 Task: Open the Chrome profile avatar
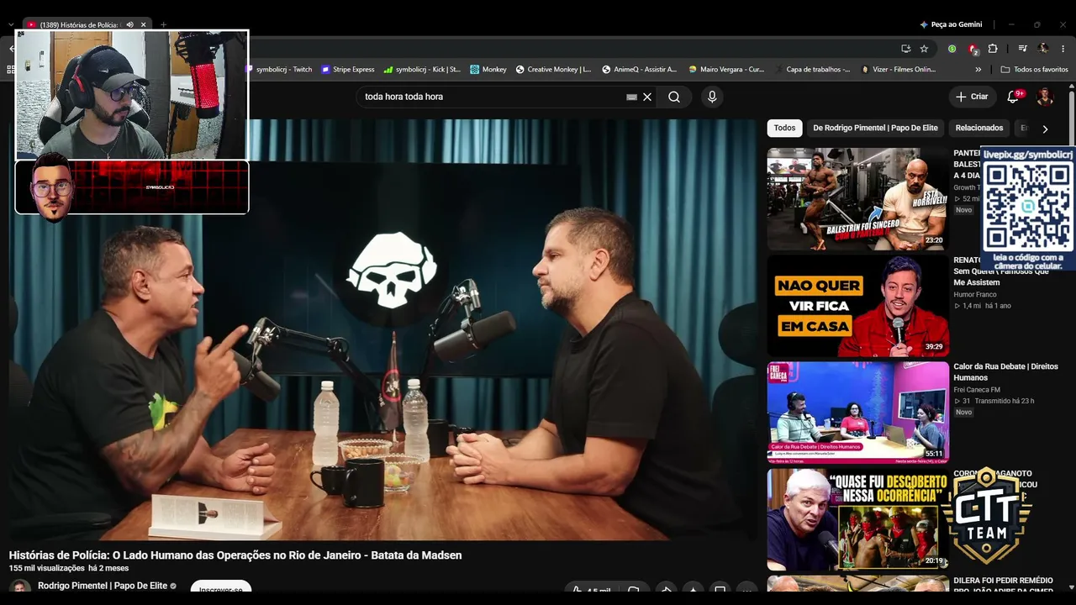1043,49
